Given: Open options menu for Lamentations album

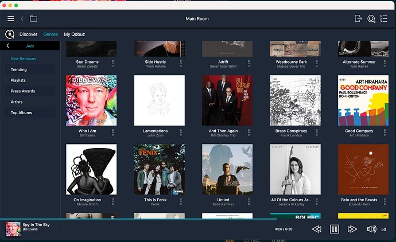Looking at the screenshot, I should coord(181,132).
